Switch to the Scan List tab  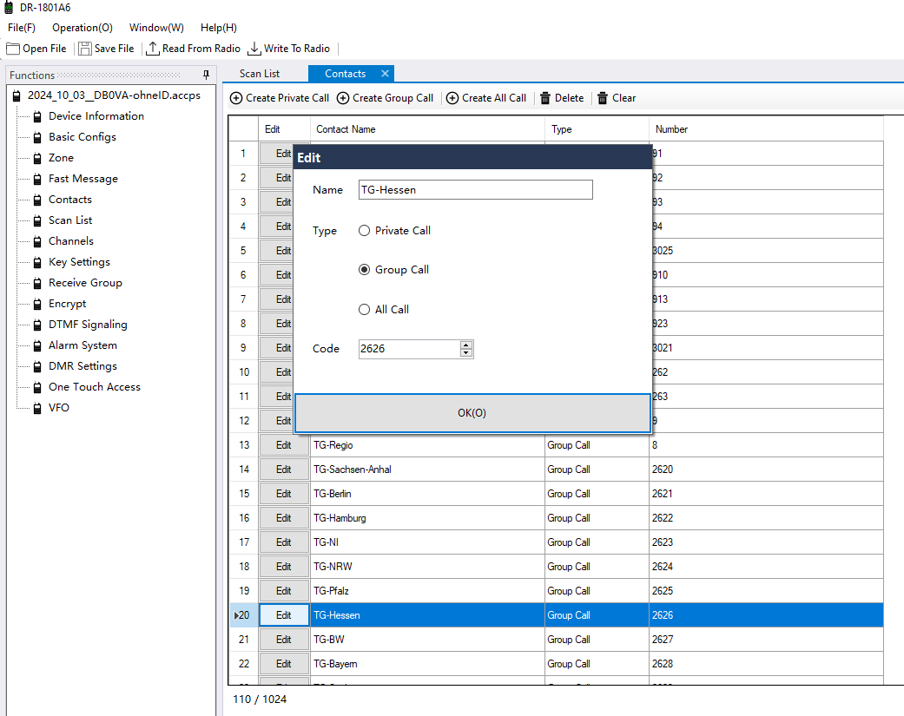click(x=260, y=74)
